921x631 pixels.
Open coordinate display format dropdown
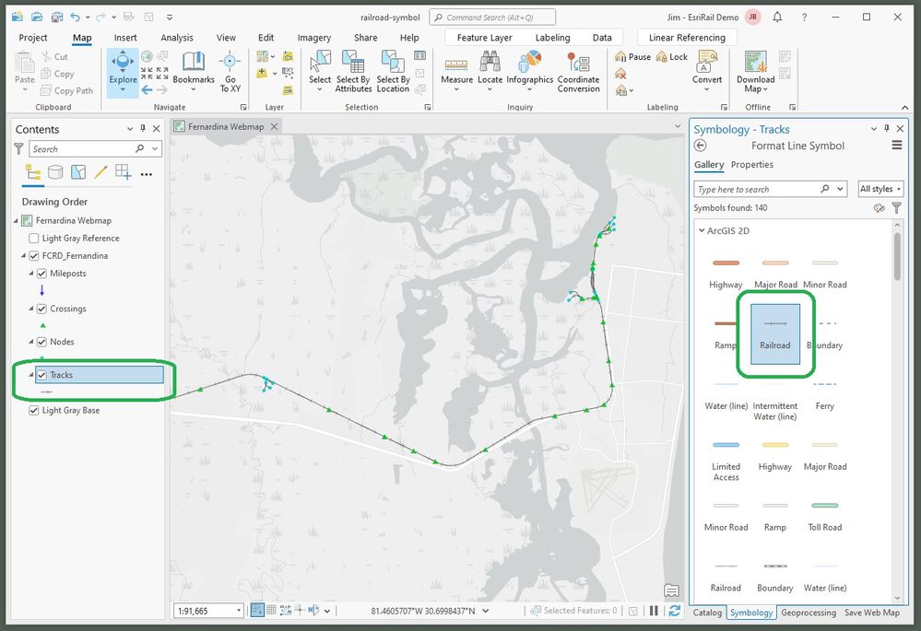pos(486,611)
